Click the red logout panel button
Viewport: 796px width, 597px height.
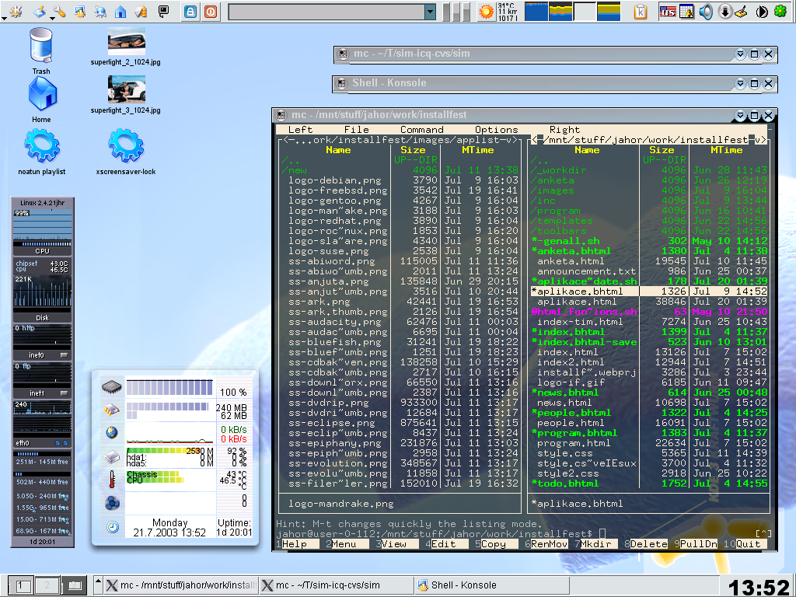pyautogui.click(x=211, y=12)
